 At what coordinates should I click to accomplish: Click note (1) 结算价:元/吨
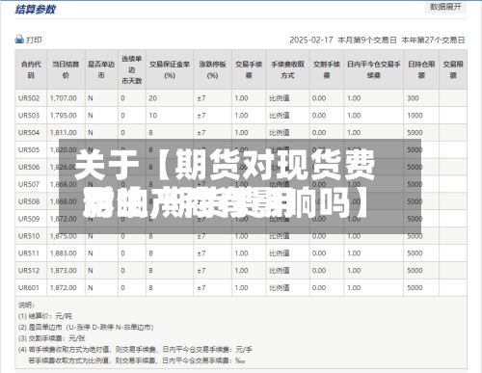coord(45,316)
